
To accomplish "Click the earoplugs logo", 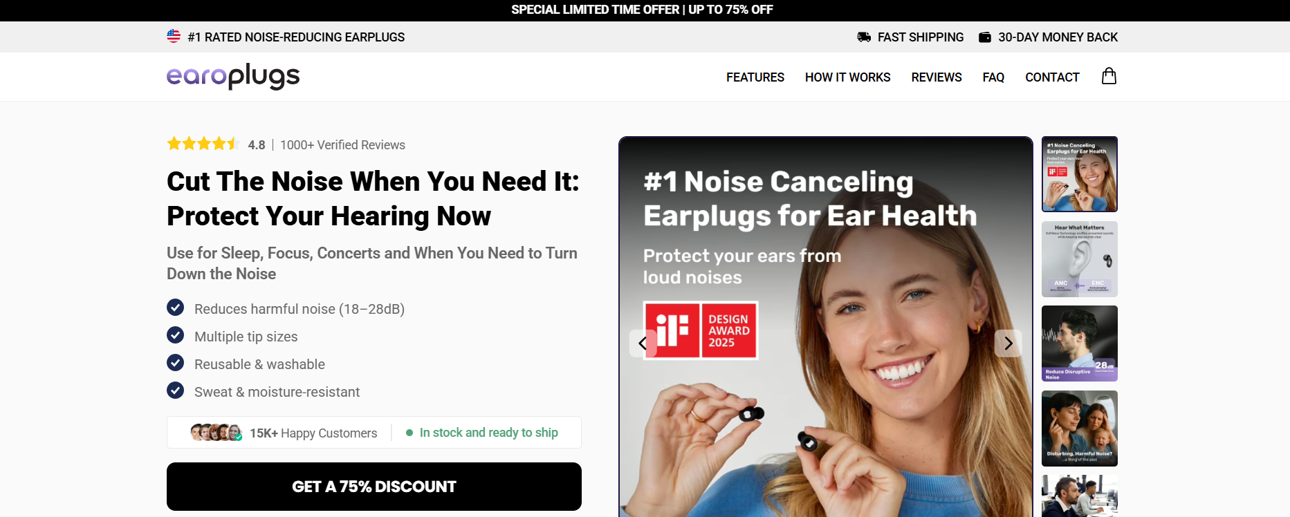I will pos(233,76).
